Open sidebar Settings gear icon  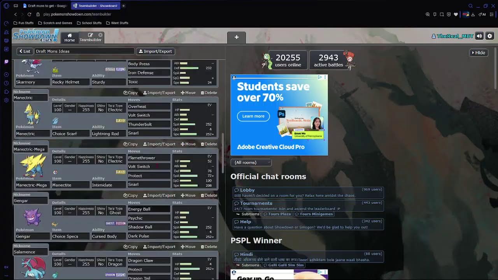(x=6, y=100)
